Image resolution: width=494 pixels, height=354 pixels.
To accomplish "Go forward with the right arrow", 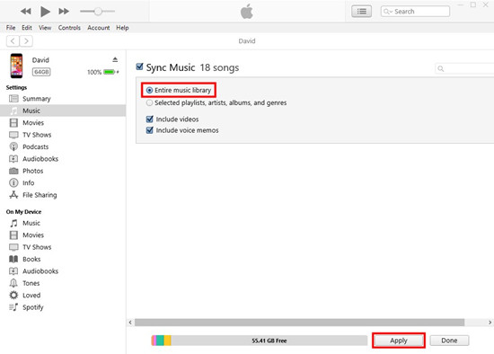I will click(26, 41).
